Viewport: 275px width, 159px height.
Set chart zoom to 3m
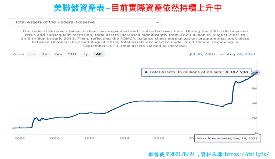click(45, 54)
